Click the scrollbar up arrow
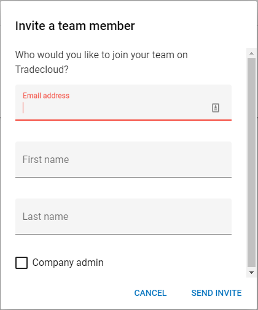This screenshot has height=310, width=258. point(251,53)
